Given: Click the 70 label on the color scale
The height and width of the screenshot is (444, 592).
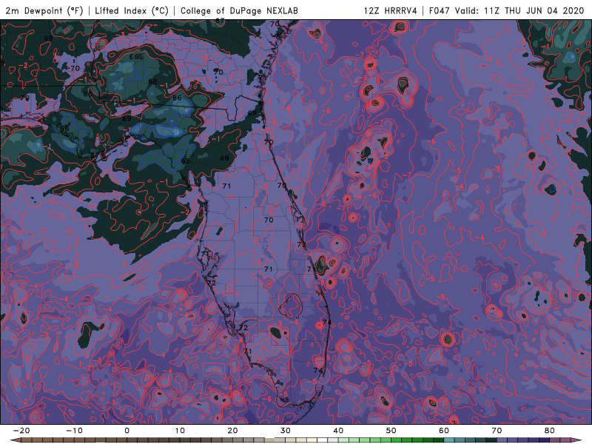Looking at the screenshot, I should (x=497, y=431).
